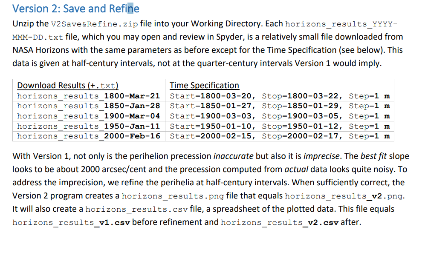Select the horizons_results_1800-Mar-21 table cell
The height and width of the screenshot is (253, 425).
point(89,96)
